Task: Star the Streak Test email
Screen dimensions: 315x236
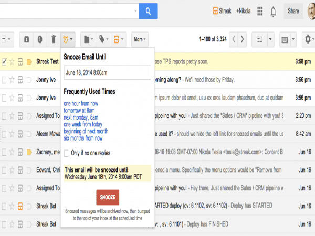Action: 12,61
